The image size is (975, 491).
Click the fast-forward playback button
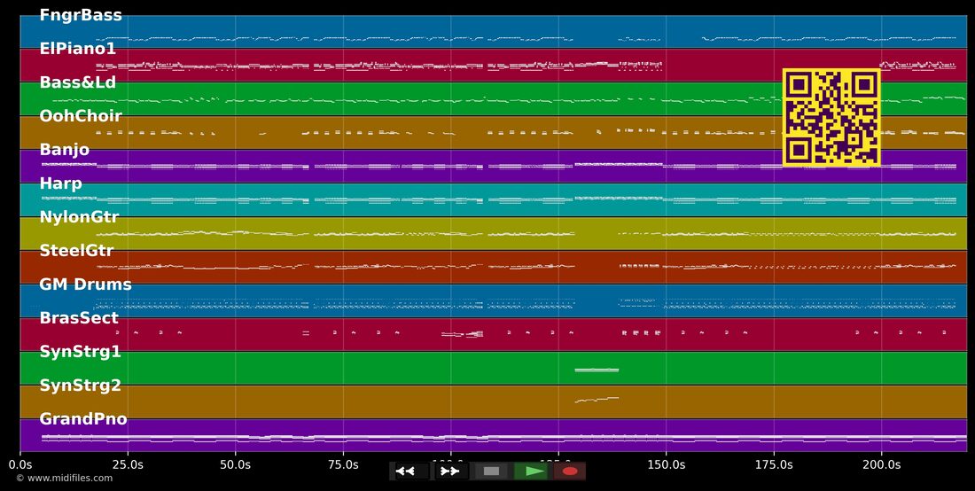point(450,472)
